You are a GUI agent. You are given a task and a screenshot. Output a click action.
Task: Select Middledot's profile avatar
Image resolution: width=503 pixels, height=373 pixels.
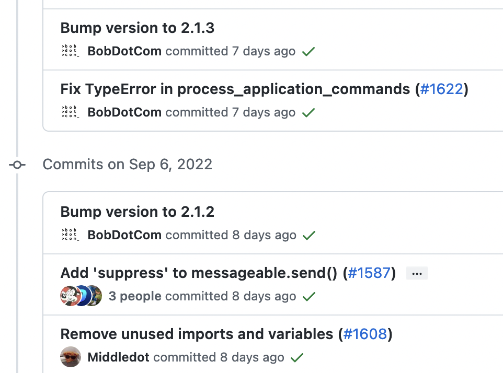pos(70,357)
